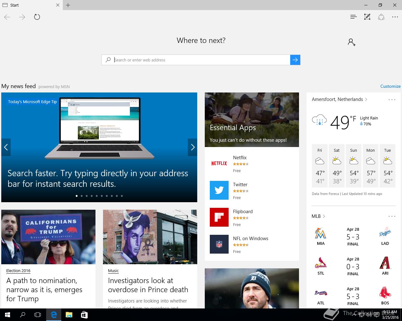Open the Hub (favorites, reading list) icon
This screenshot has width=402, height=321.
coord(353,17)
